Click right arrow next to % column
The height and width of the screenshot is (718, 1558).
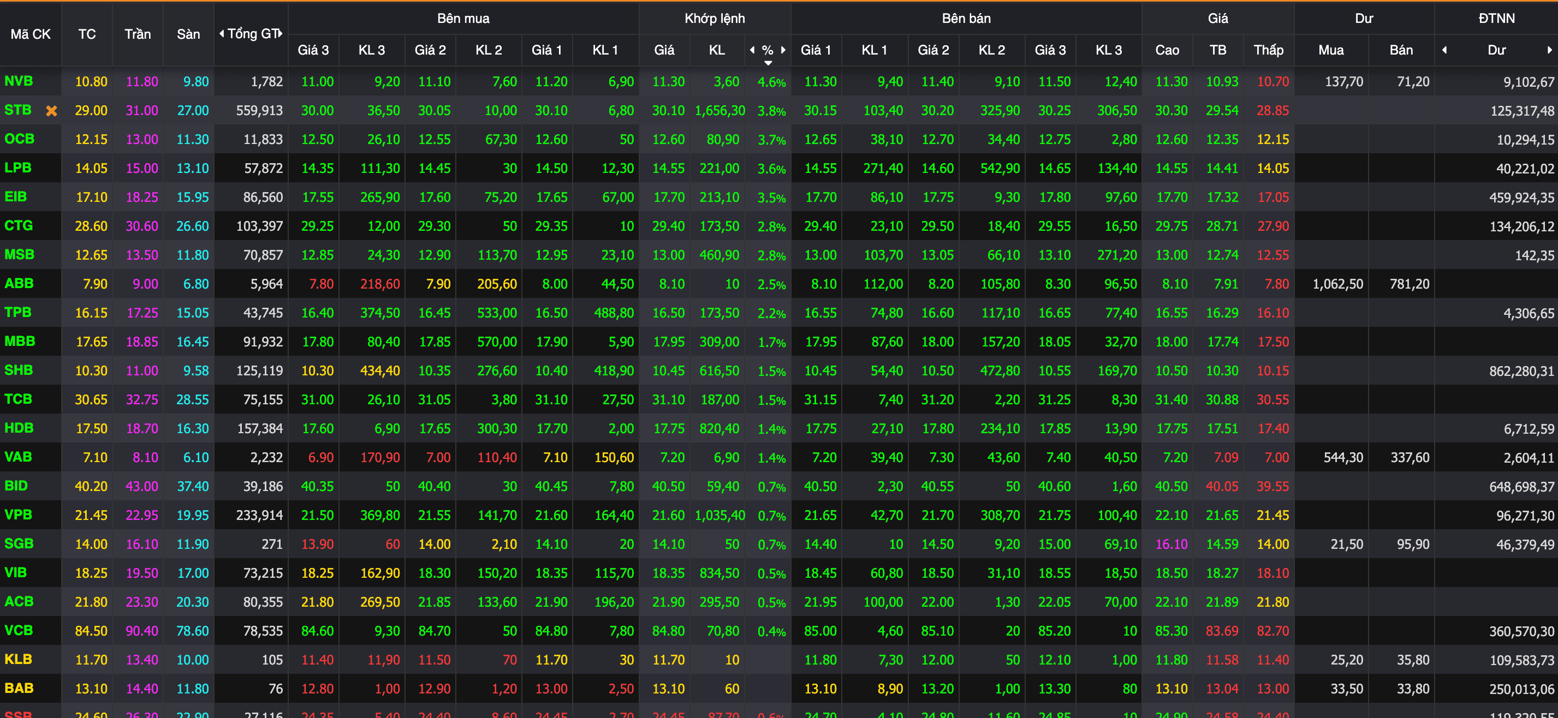click(783, 50)
